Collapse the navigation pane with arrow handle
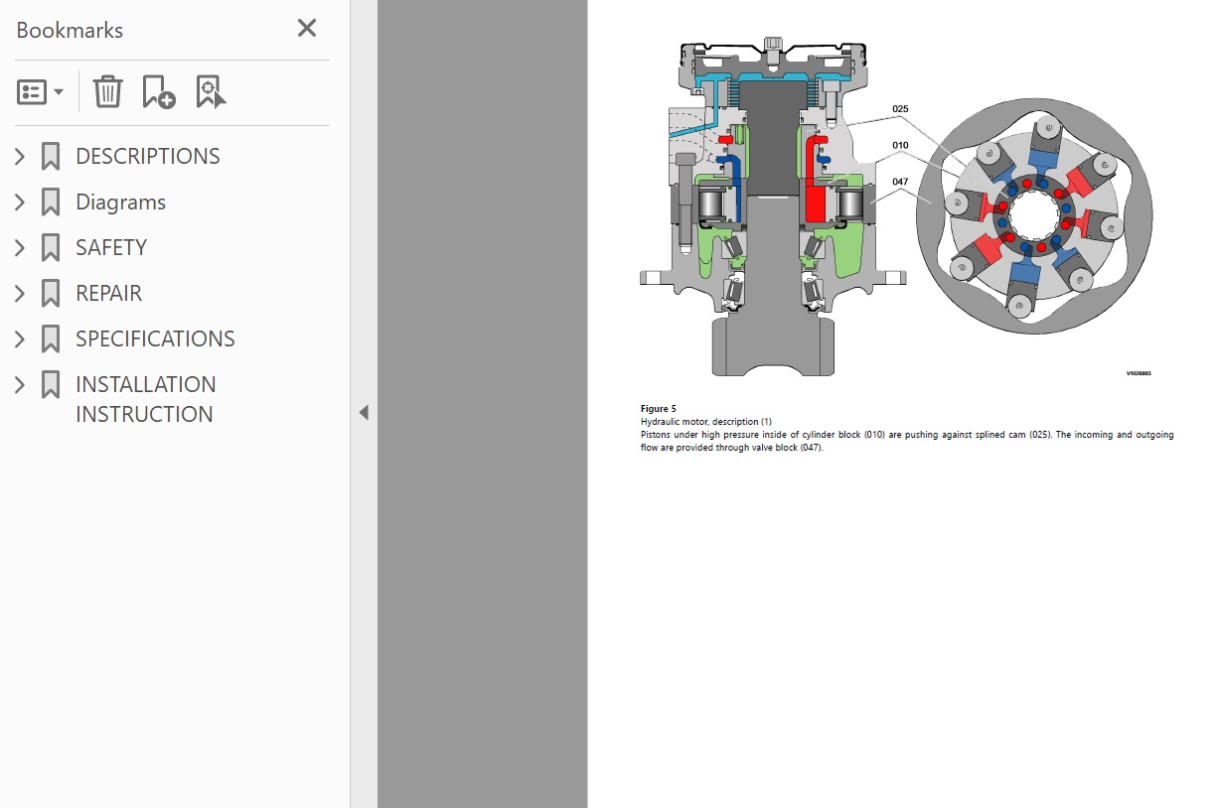 coord(364,412)
